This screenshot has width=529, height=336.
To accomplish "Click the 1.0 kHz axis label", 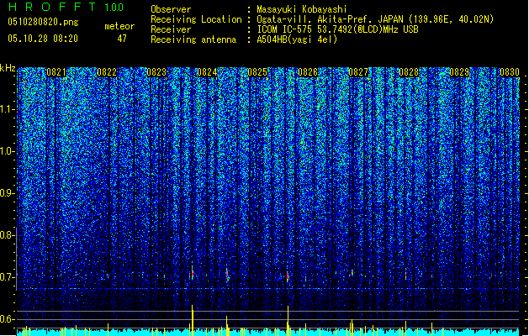I will [x=8, y=151].
